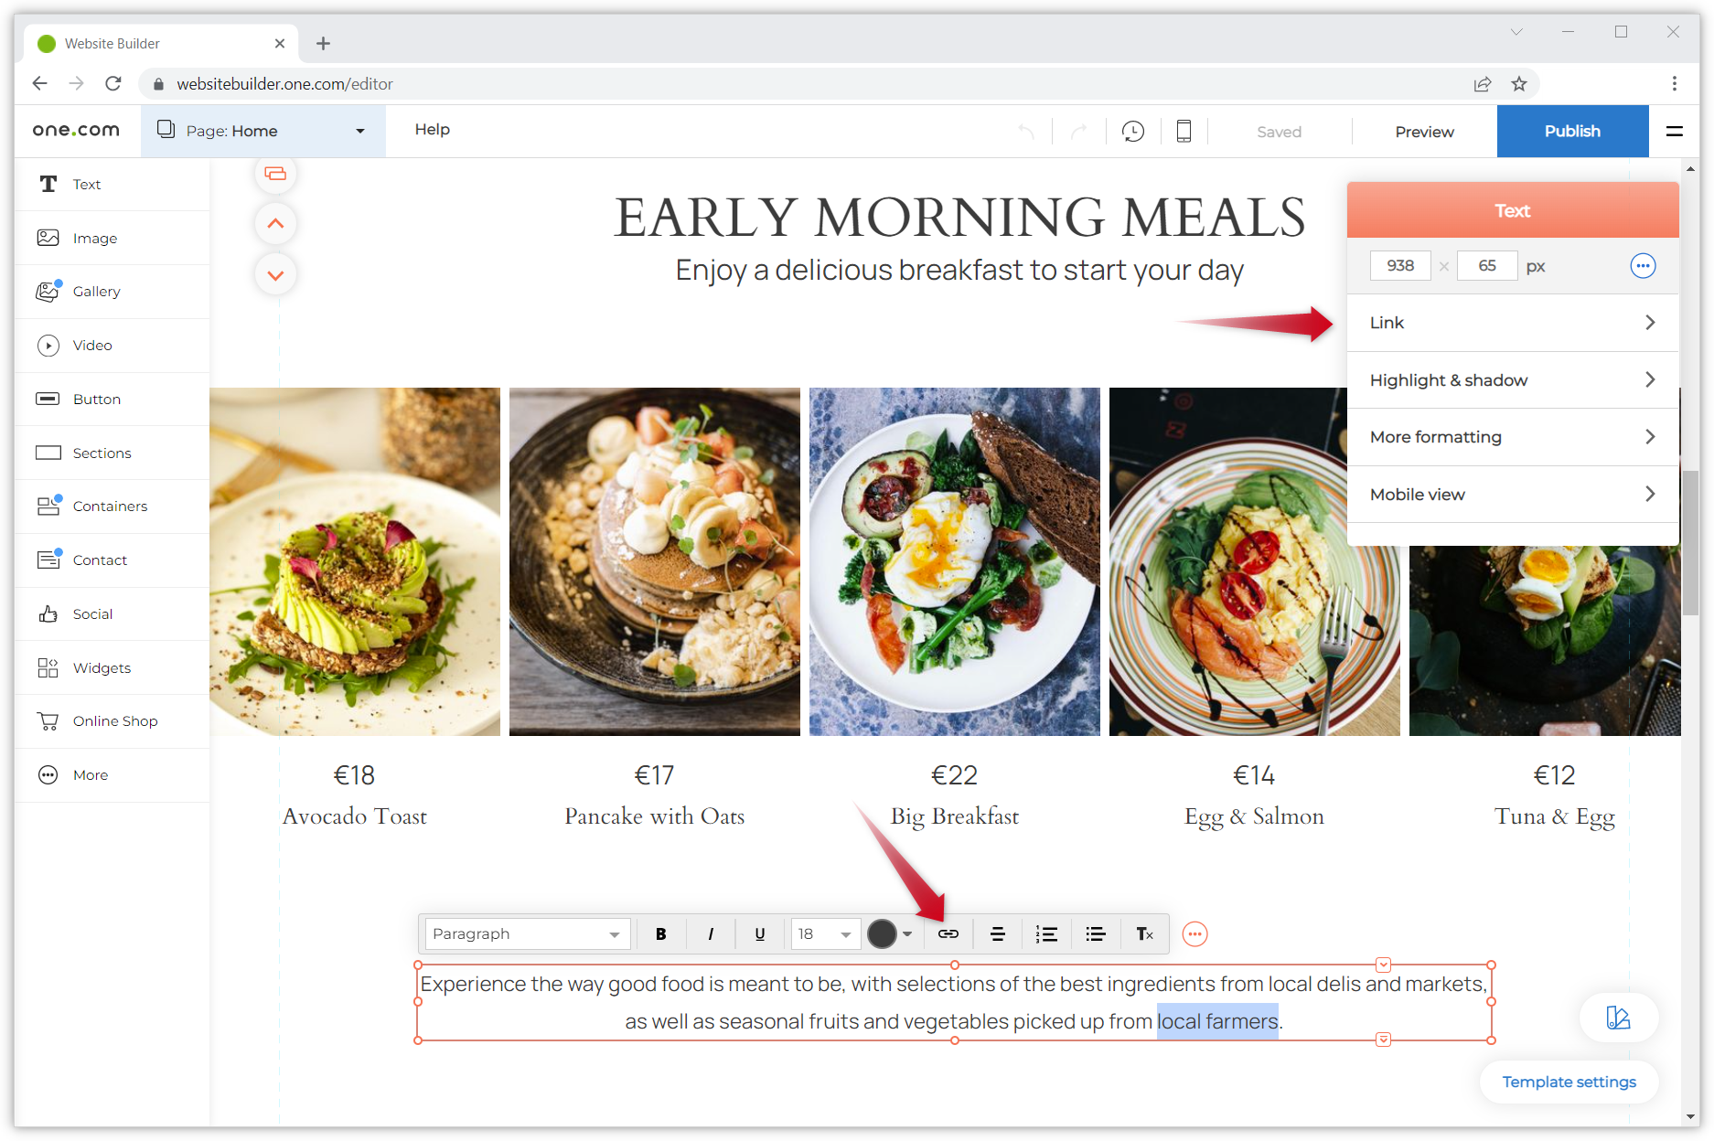This screenshot has height=1141, width=1714.
Task: Switch to mobile preview mode
Action: pyautogui.click(x=1184, y=131)
